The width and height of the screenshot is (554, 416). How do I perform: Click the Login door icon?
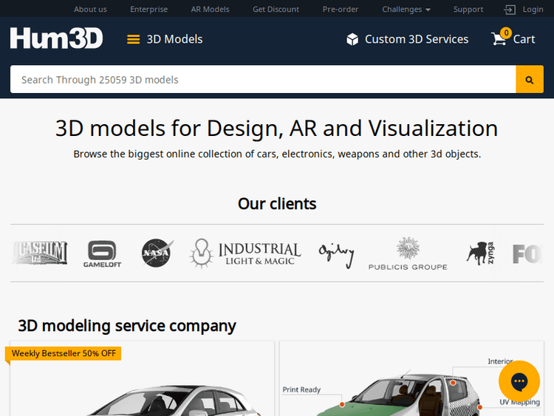pyautogui.click(x=510, y=10)
